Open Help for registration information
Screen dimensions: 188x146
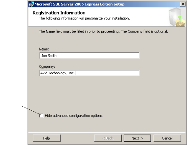tap(47, 138)
